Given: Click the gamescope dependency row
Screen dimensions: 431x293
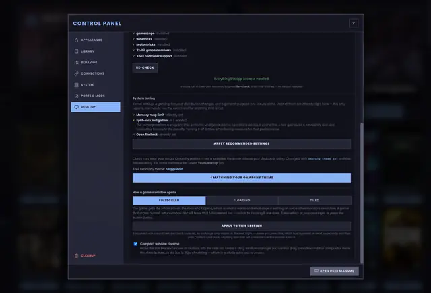Looking at the screenshot, I should [151, 34].
